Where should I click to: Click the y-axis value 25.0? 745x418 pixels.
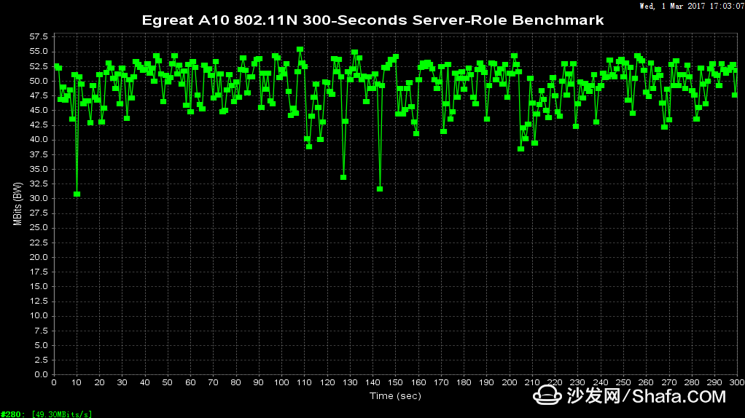point(39,228)
